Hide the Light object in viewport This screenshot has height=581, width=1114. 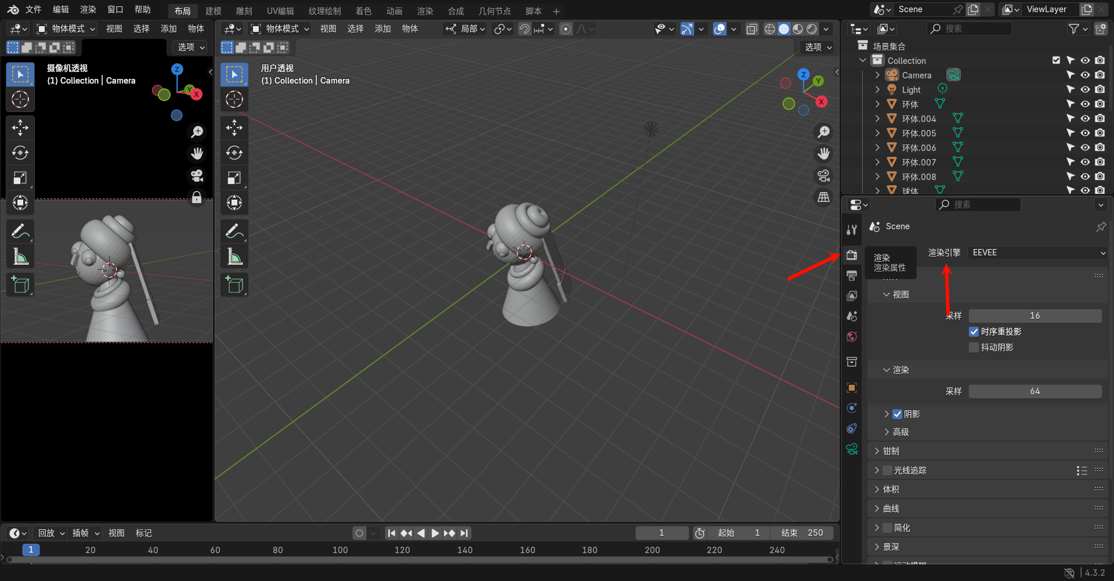(1085, 89)
